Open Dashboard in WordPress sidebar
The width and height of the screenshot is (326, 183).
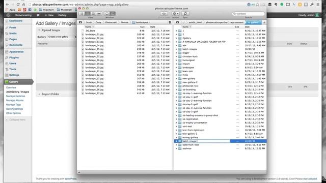click(x=16, y=21)
